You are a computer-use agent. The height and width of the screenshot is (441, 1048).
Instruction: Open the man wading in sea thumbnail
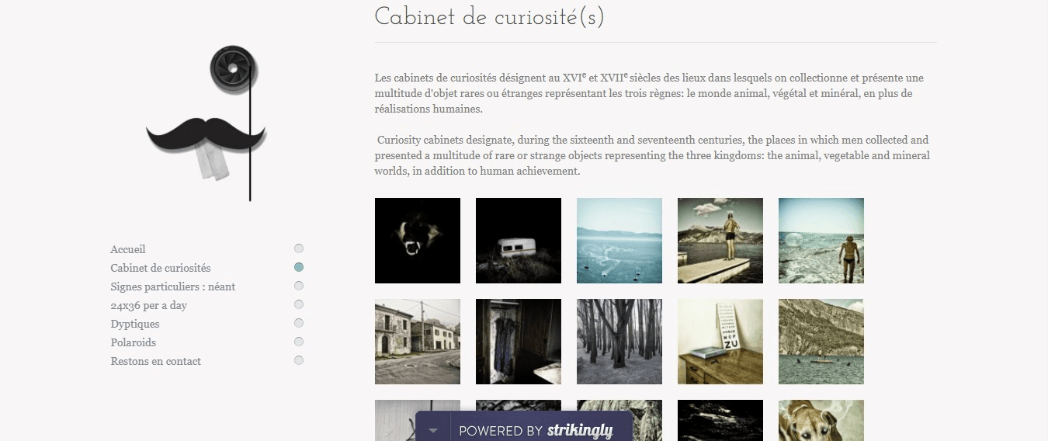[821, 241]
